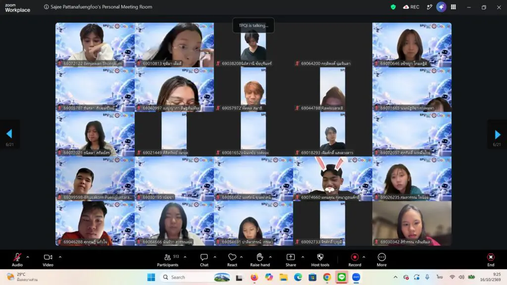Open the sparkle pen notes icon

click(x=429, y=7)
